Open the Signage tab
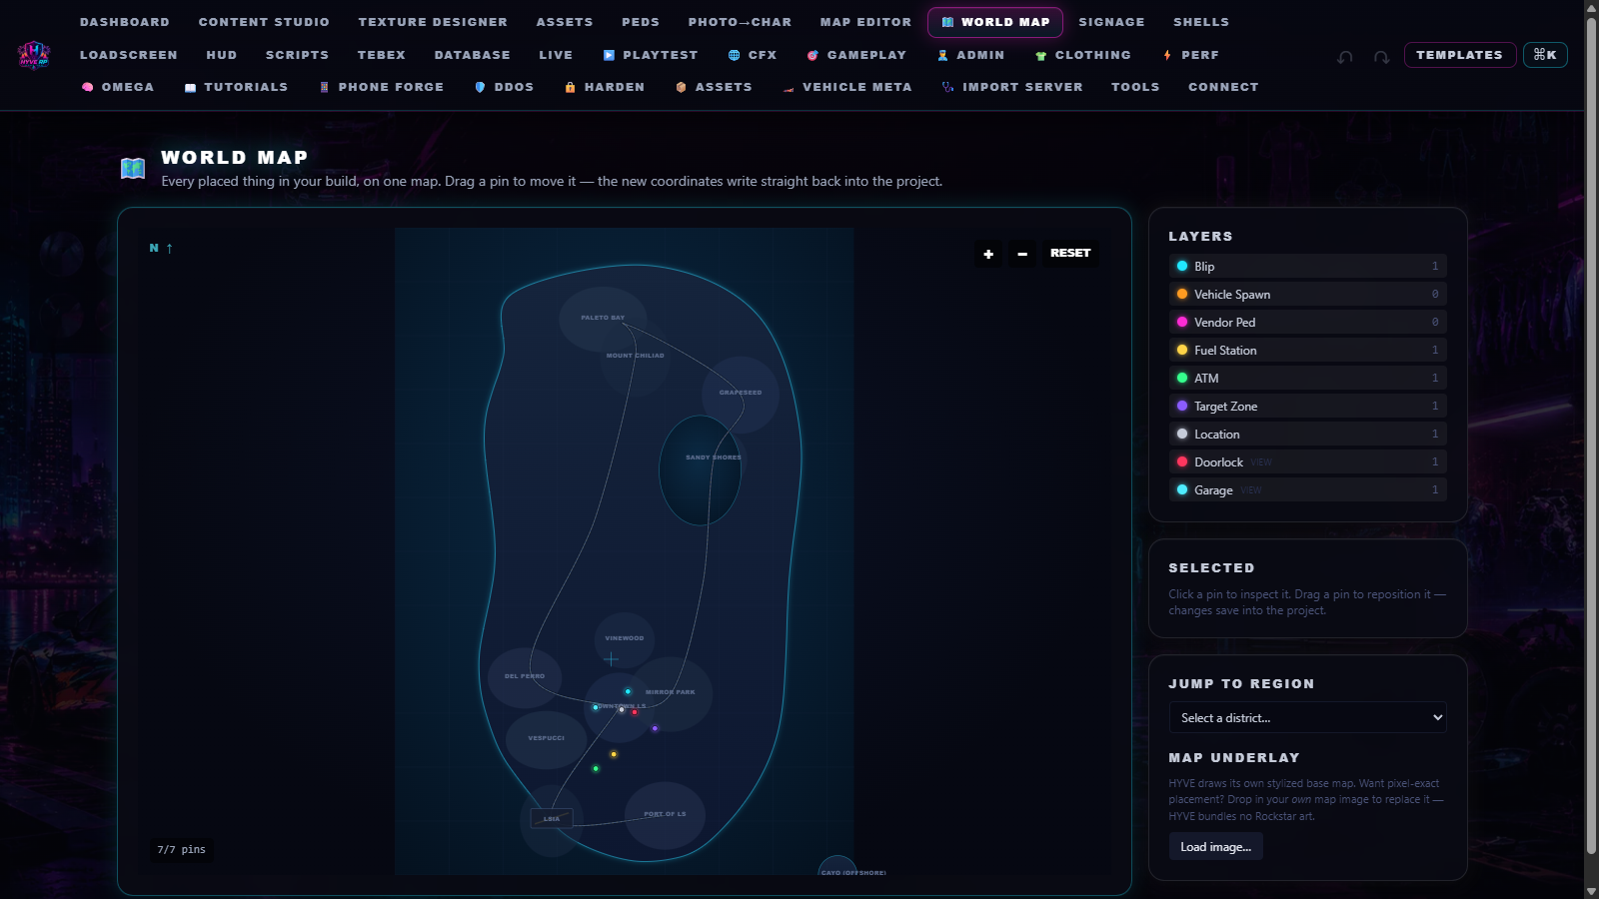Image resolution: width=1599 pixels, height=899 pixels. click(x=1111, y=22)
